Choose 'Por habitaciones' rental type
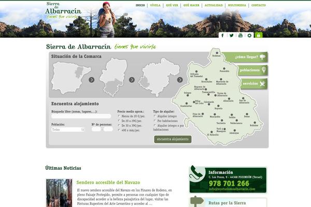 [x=154, y=121]
